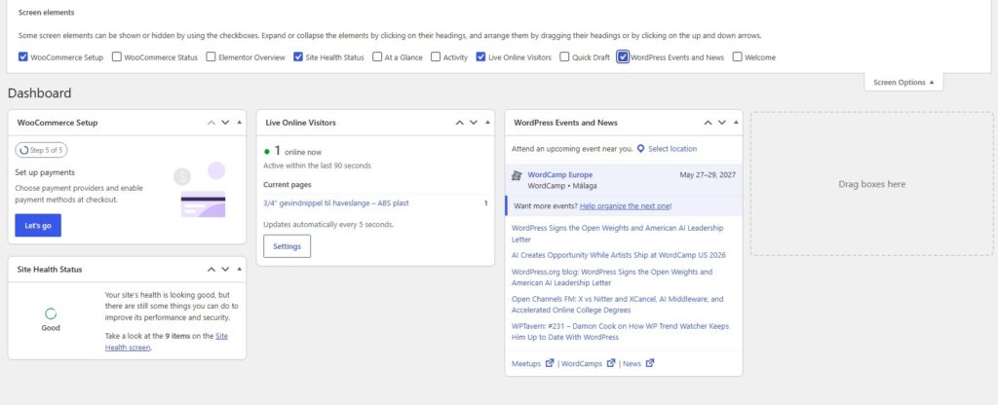Uncheck WooCommerce Setup checkbox
Screen dimensions: 998x405
coord(23,57)
